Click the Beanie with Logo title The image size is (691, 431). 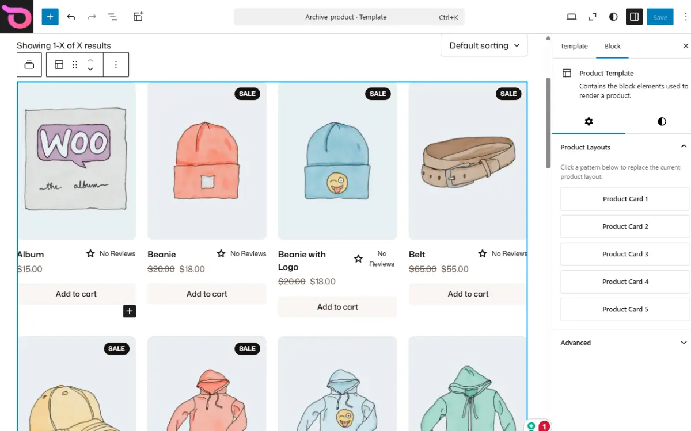302,261
